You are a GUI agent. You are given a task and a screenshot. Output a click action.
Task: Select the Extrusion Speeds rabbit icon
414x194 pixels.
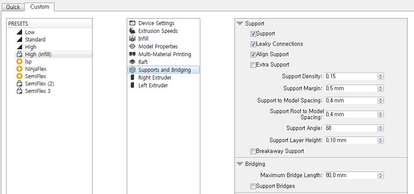(132, 31)
